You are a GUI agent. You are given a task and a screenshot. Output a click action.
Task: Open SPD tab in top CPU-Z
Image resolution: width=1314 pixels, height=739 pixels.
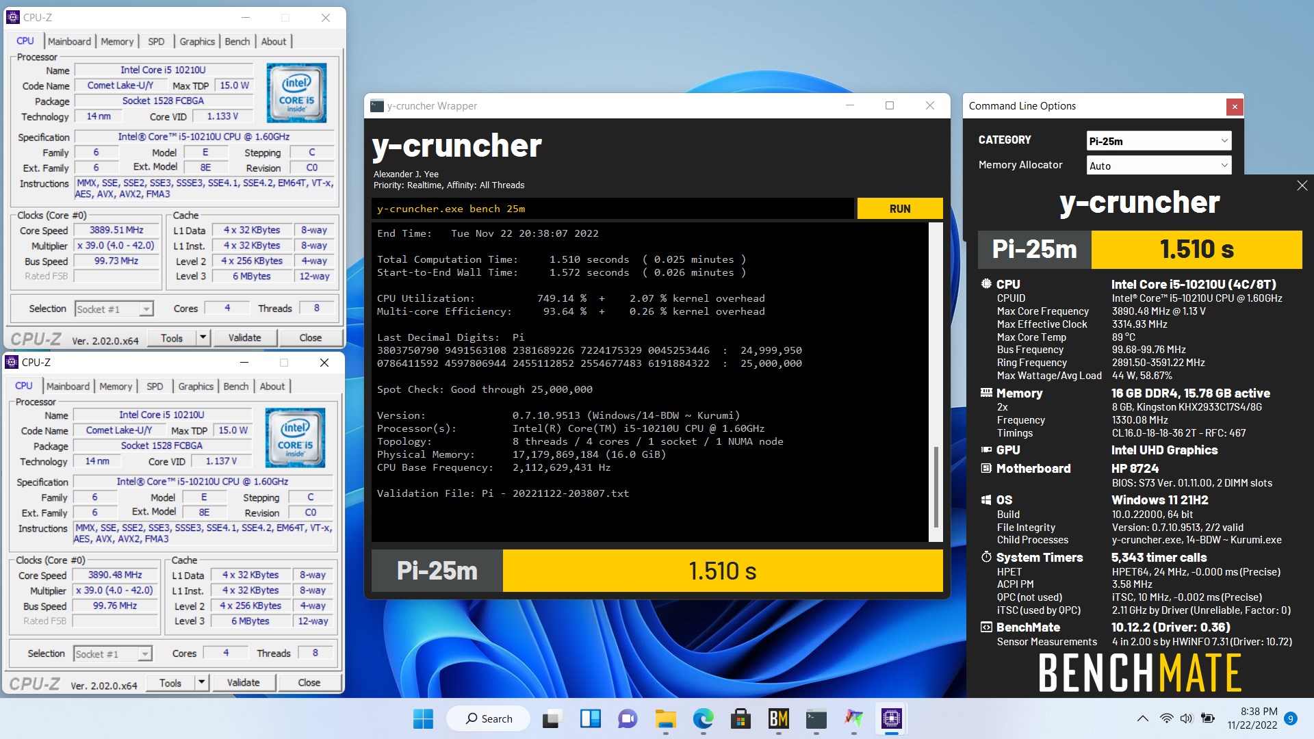click(x=156, y=41)
